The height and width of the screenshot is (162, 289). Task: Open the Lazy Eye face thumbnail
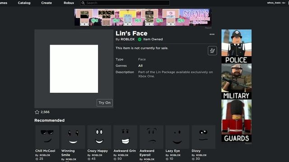click(177, 137)
